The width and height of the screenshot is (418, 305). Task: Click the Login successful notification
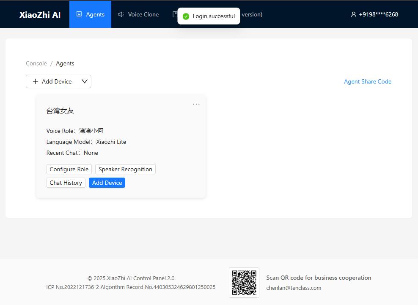pyautogui.click(x=209, y=16)
